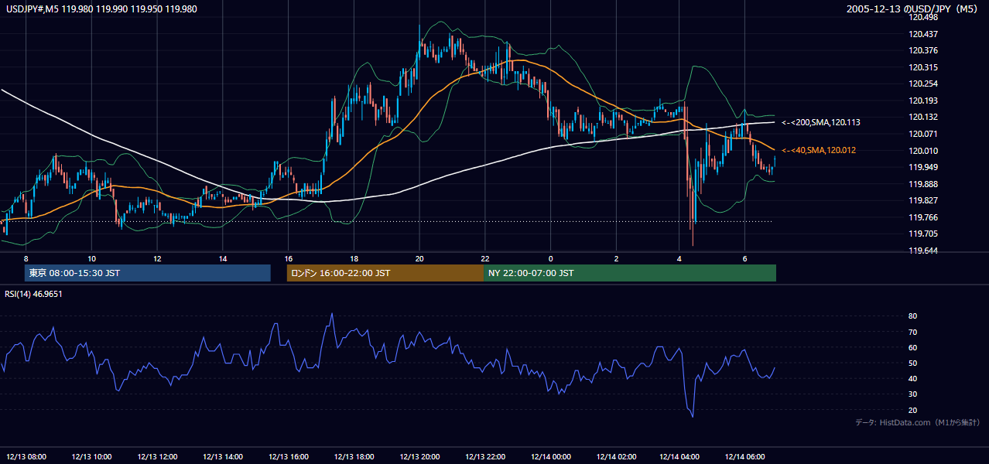Click price axis value 119.644
The width and height of the screenshot is (989, 464).
click(923, 251)
